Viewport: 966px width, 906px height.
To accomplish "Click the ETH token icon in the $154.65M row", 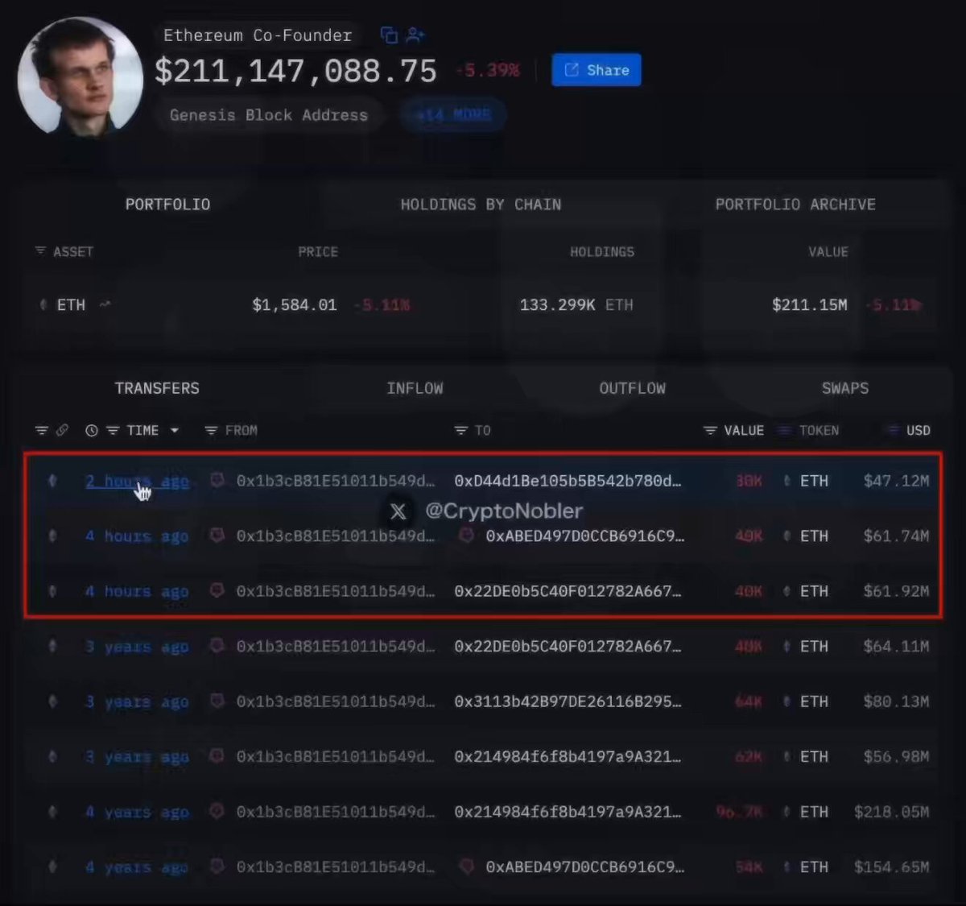I will click(787, 867).
